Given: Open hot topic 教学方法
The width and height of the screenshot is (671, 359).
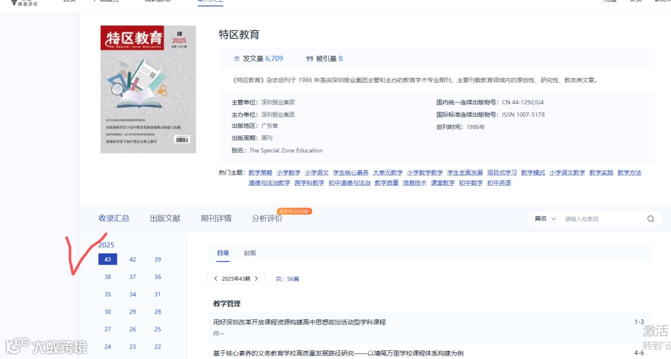Looking at the screenshot, I should click(x=629, y=173).
